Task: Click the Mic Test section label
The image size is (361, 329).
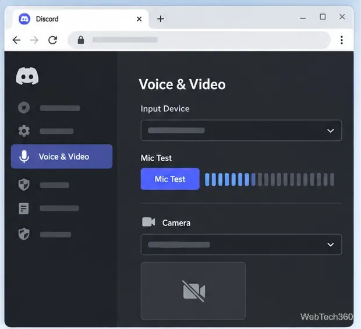Action: (x=156, y=158)
